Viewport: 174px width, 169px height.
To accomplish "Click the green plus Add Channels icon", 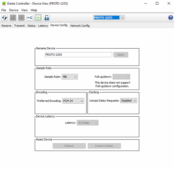I will coord(38,18).
